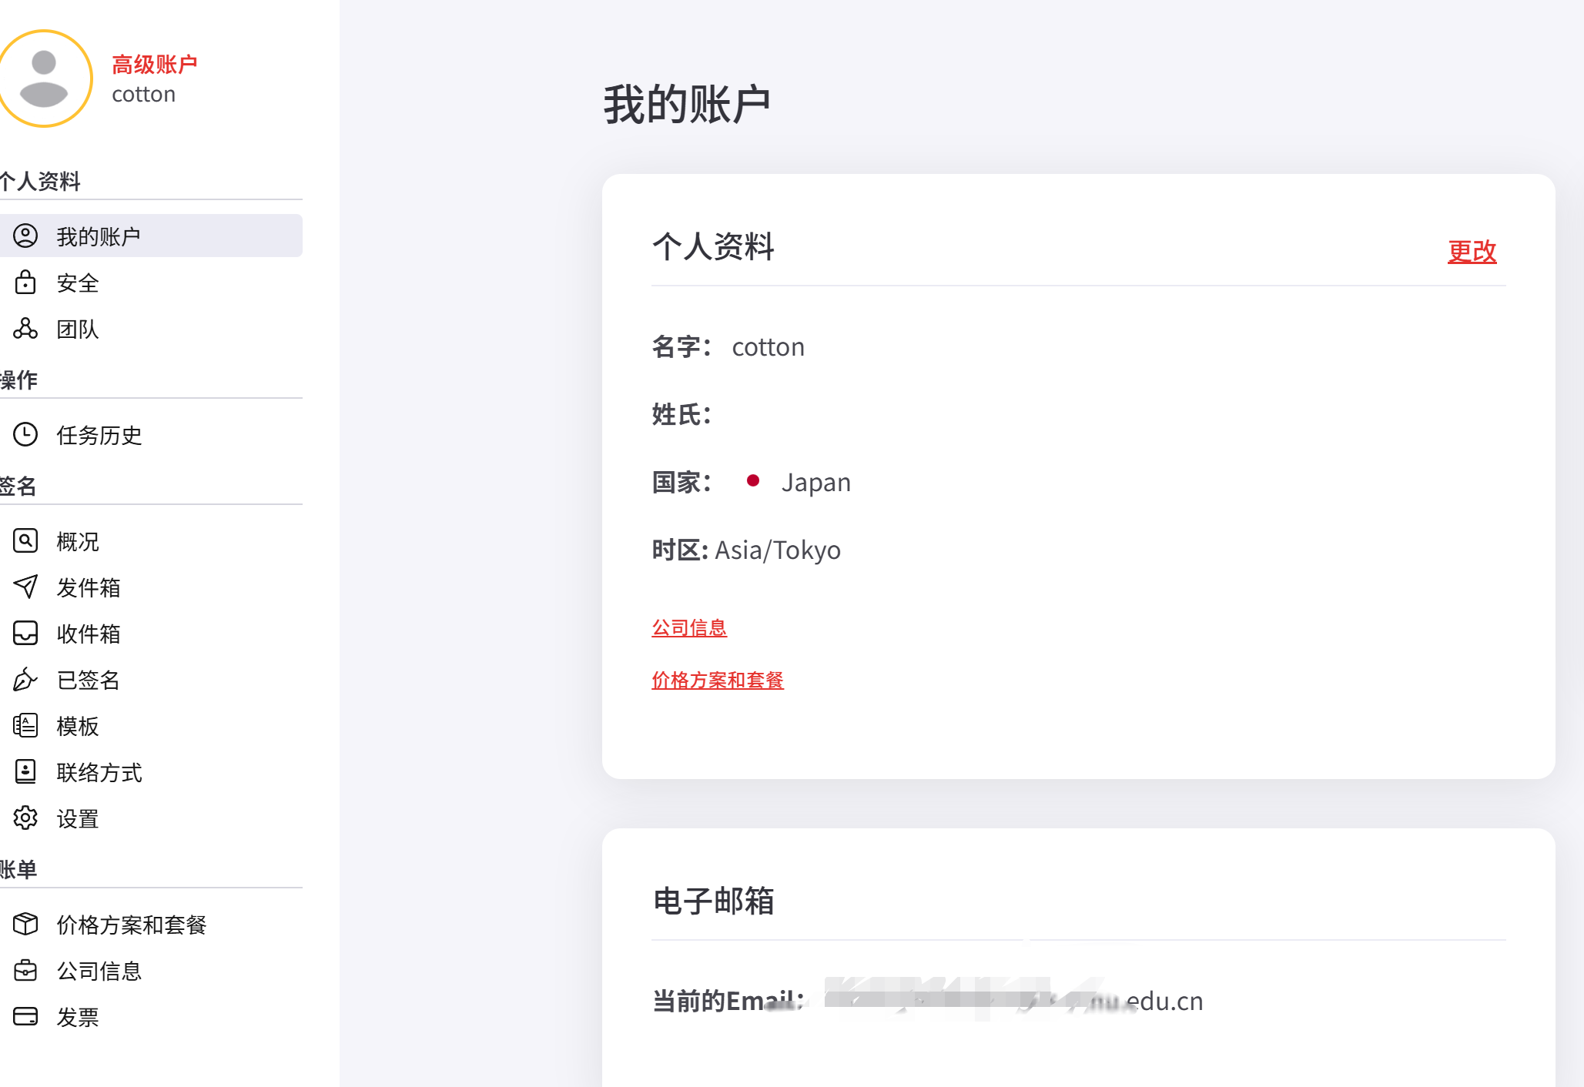
Task: Click the lock icon beside 安全
Action: tap(25, 283)
